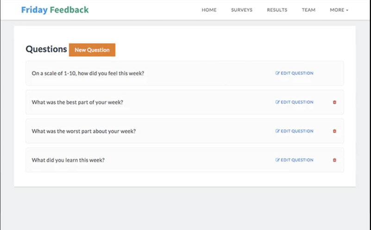
Task: Navigate to the RESULTS page
Action: click(277, 10)
